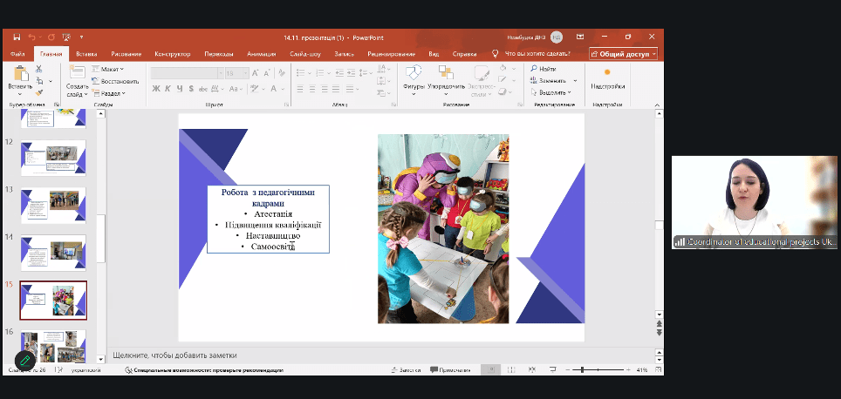Expand the Раздел section dropdown

[x=112, y=93]
